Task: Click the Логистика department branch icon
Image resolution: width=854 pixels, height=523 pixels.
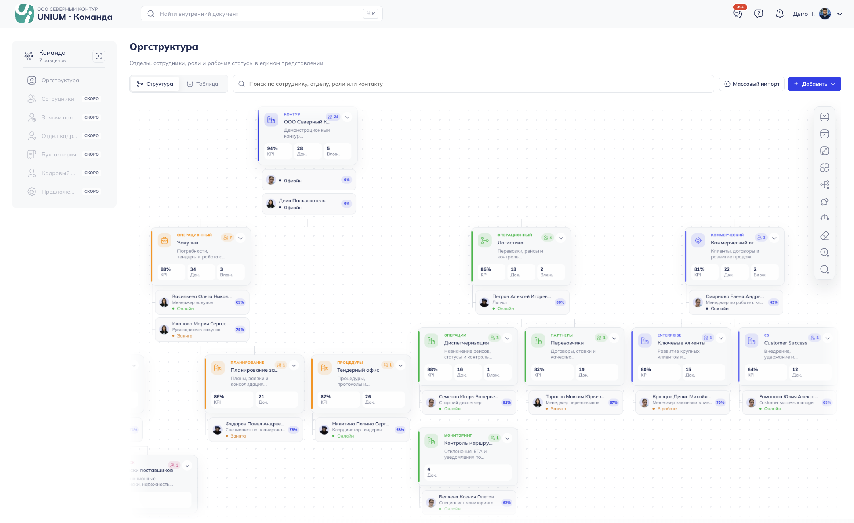Action: tap(485, 241)
